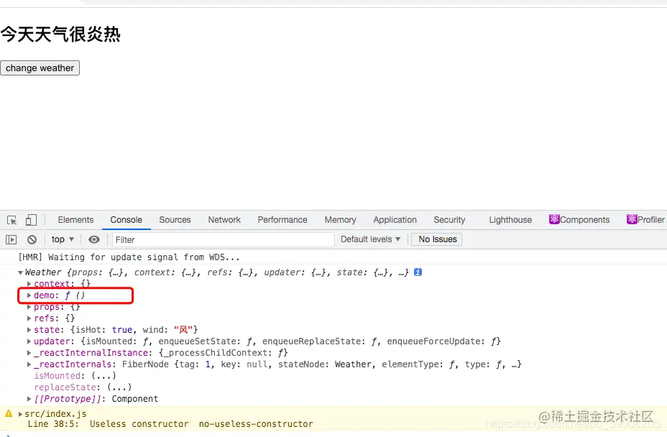Open the Default levels dropdown
667x437 pixels.
[370, 239]
